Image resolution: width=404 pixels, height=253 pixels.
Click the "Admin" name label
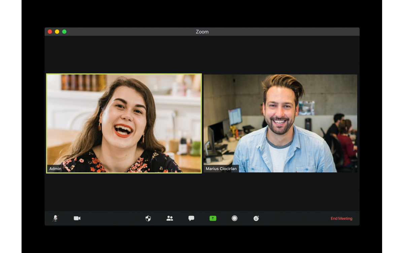pos(55,169)
